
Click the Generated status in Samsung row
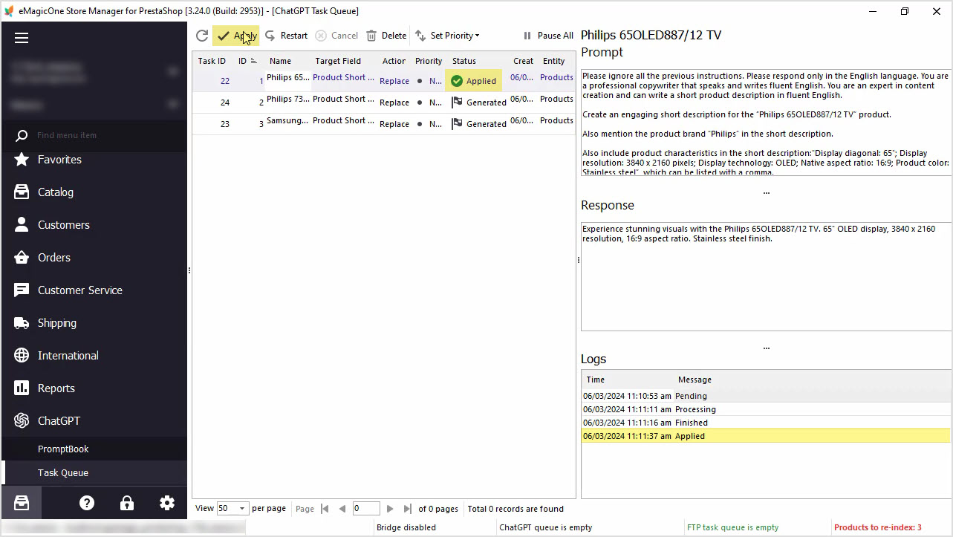pyautogui.click(x=479, y=124)
